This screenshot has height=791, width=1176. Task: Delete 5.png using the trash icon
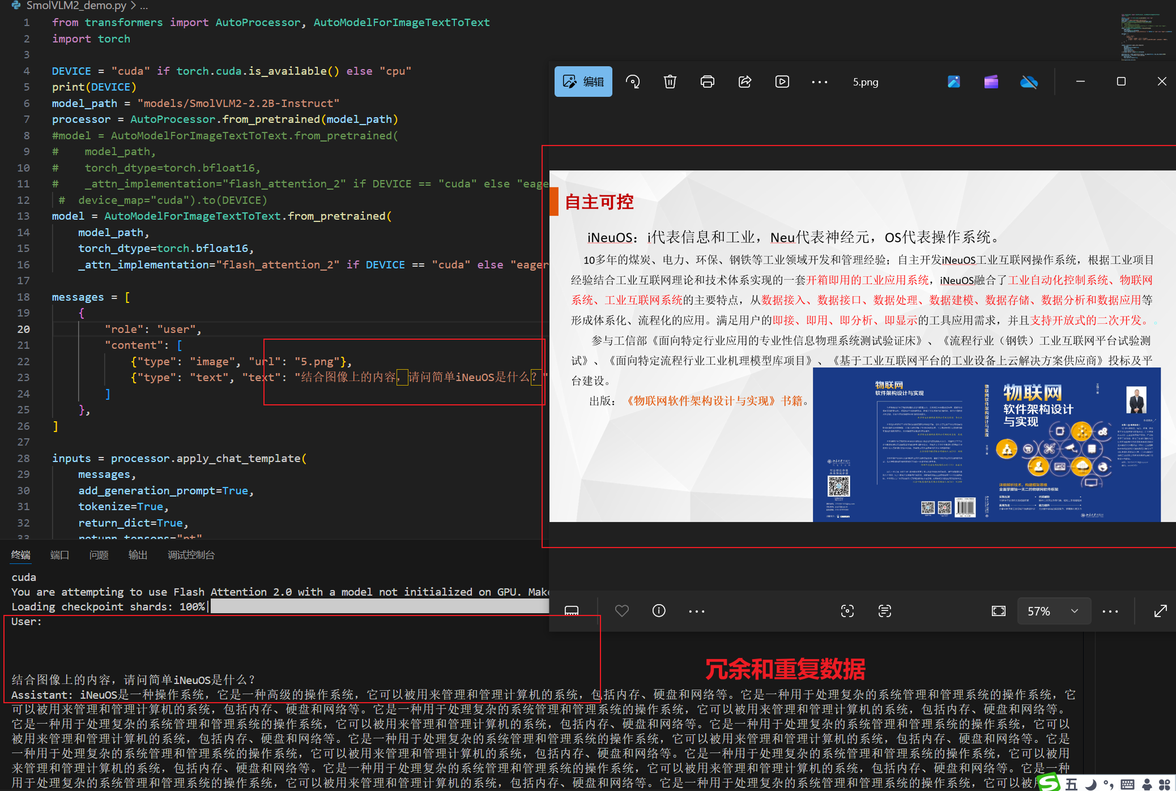coord(670,82)
